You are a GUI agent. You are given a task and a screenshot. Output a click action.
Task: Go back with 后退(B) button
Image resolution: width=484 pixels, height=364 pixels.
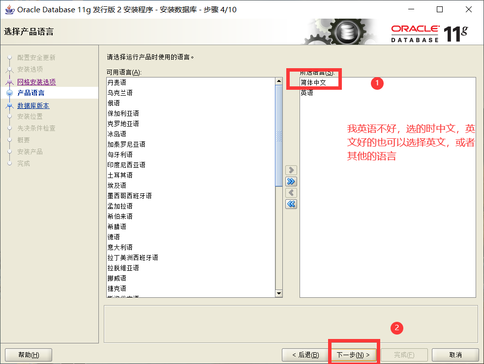click(x=305, y=355)
